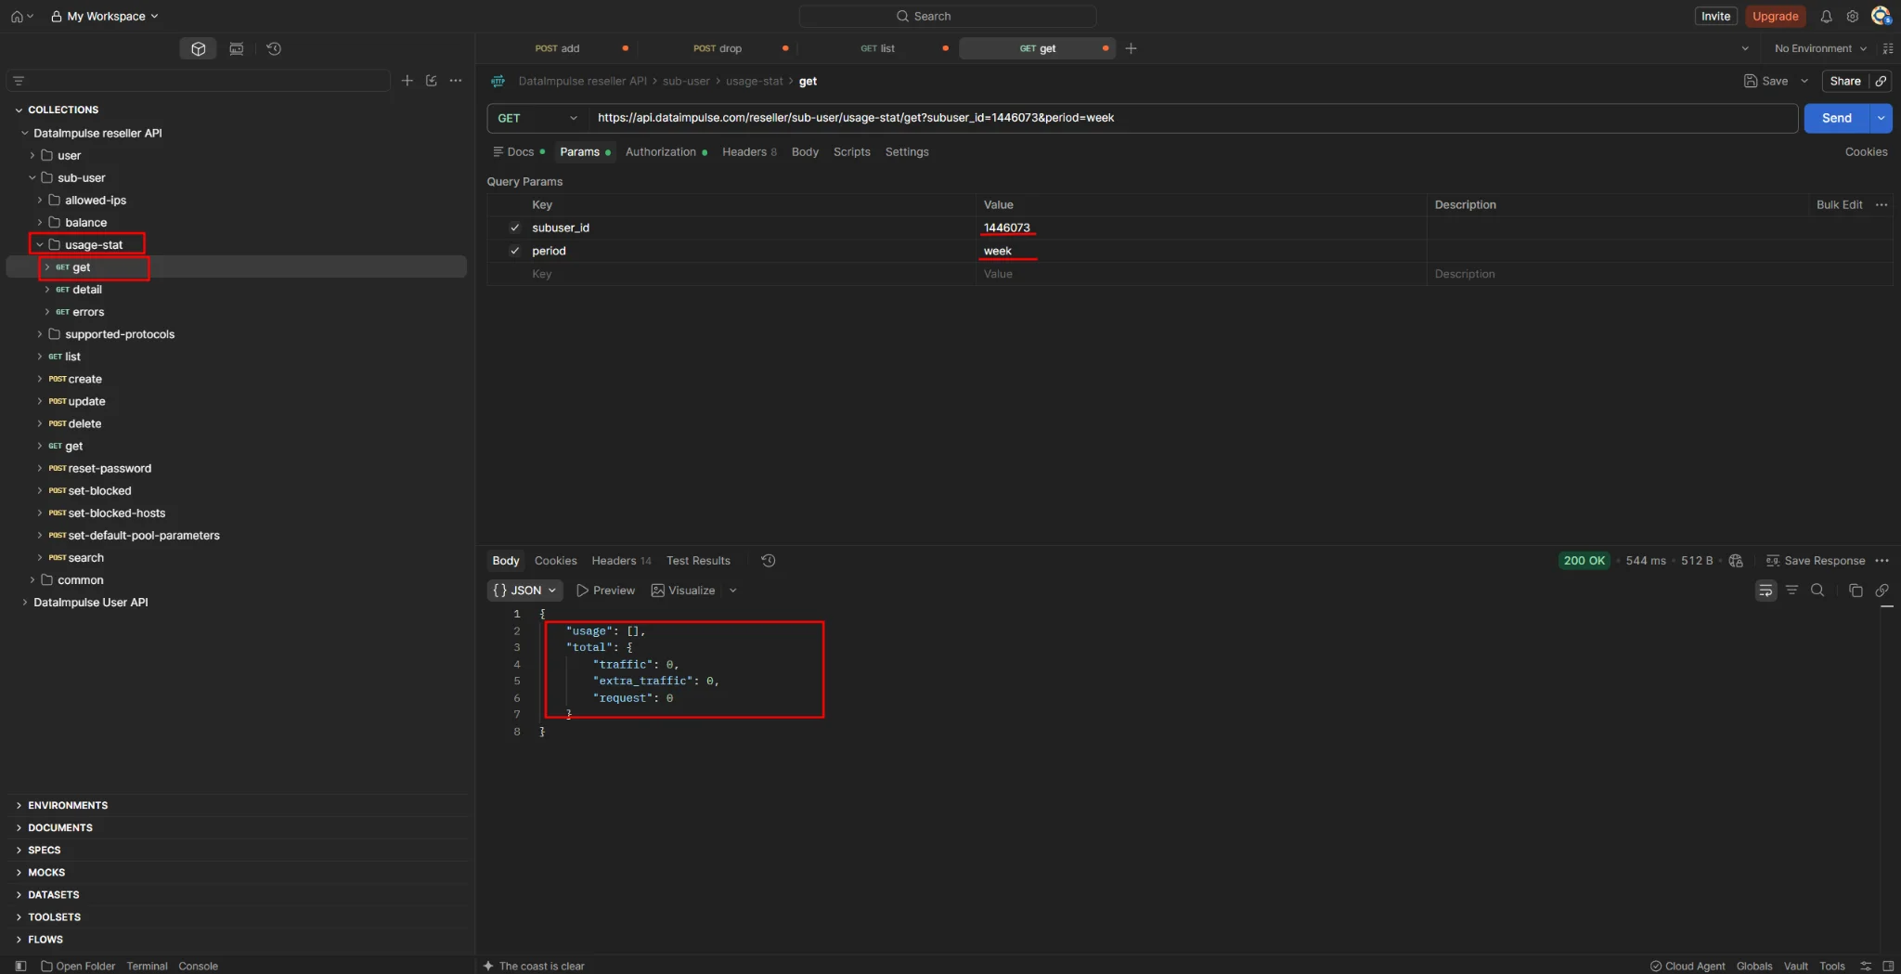Click Bulk Edit link

coord(1839,205)
